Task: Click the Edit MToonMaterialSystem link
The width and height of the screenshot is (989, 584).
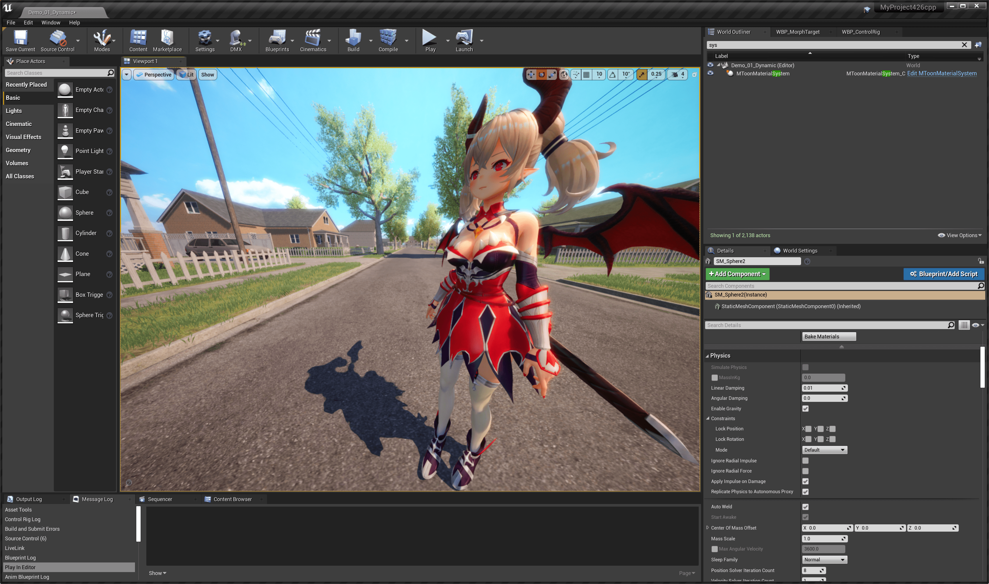Action: 941,74
